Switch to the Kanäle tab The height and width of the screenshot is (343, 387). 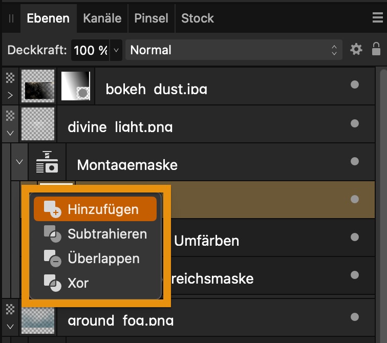tap(102, 18)
